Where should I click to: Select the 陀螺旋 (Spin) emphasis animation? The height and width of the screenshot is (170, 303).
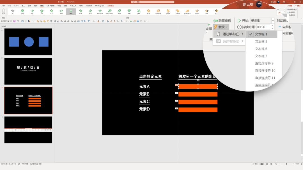[x=178, y=11]
